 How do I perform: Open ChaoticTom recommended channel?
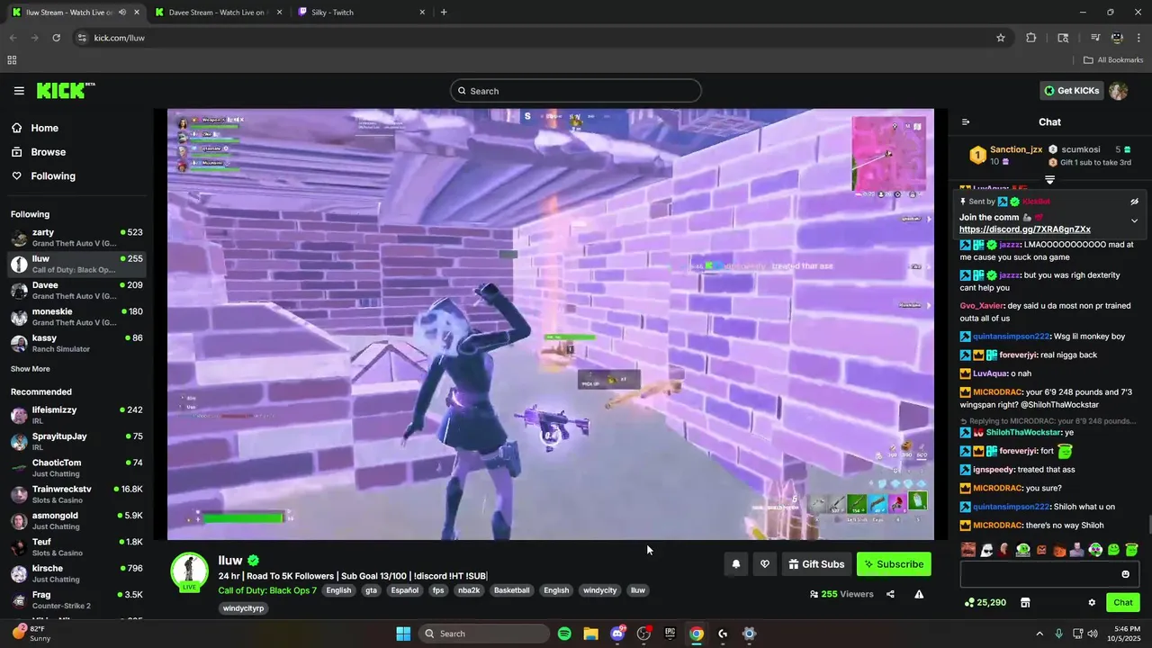point(76,468)
